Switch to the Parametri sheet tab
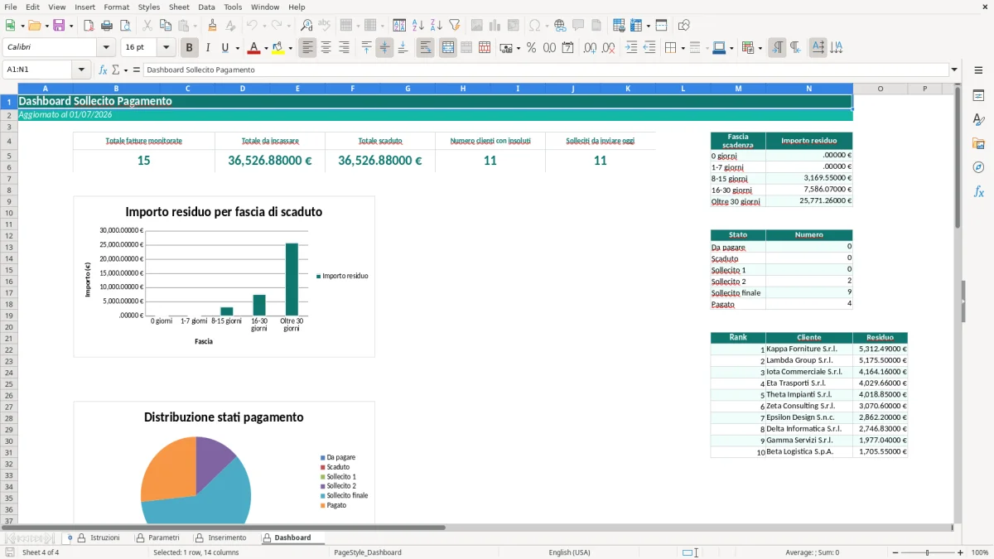 pyautogui.click(x=164, y=537)
